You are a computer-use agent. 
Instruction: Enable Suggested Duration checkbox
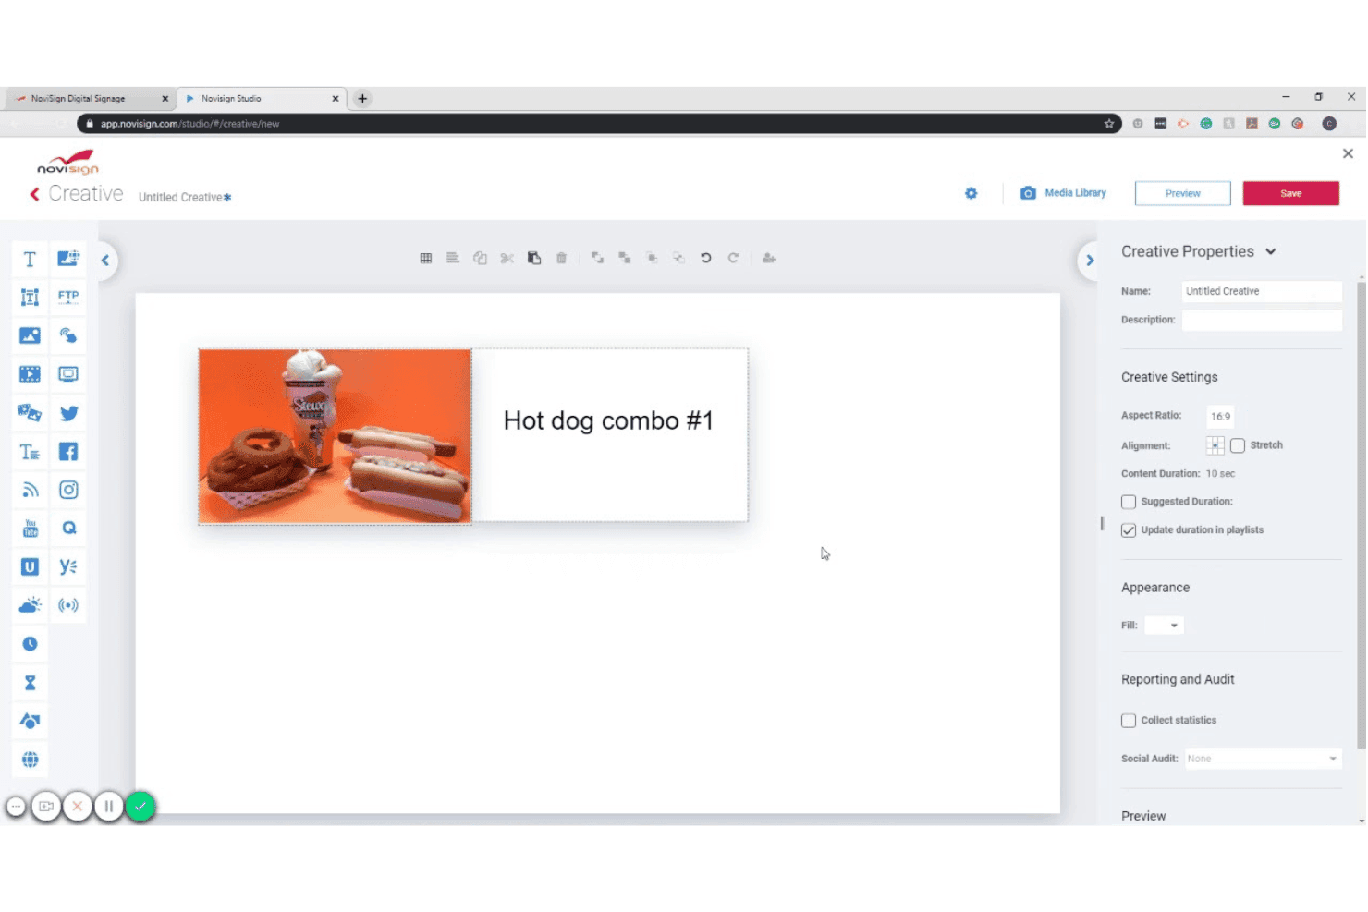[1129, 502]
